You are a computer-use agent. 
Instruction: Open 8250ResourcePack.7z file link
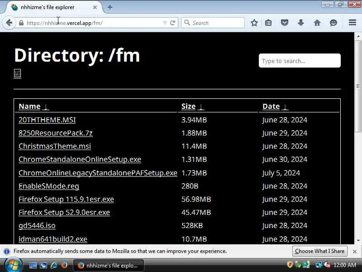click(x=56, y=133)
